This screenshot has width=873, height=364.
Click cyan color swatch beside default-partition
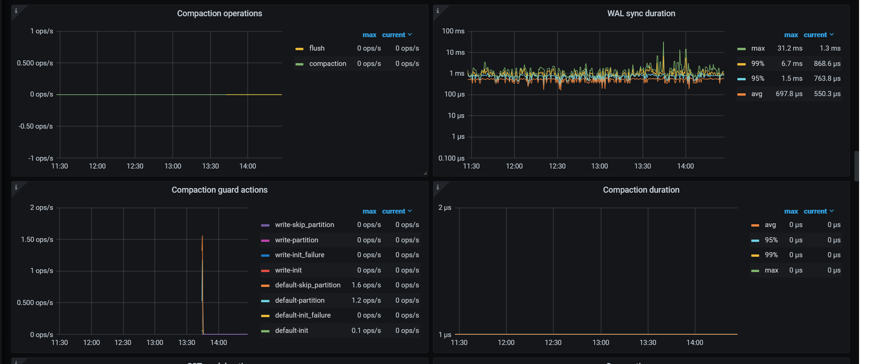(x=265, y=301)
